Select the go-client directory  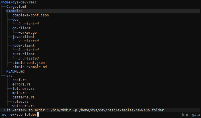pos(21,28)
